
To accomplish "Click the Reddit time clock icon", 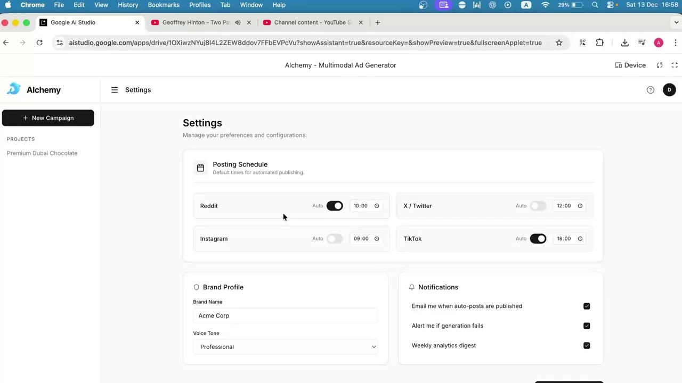I will (377, 206).
